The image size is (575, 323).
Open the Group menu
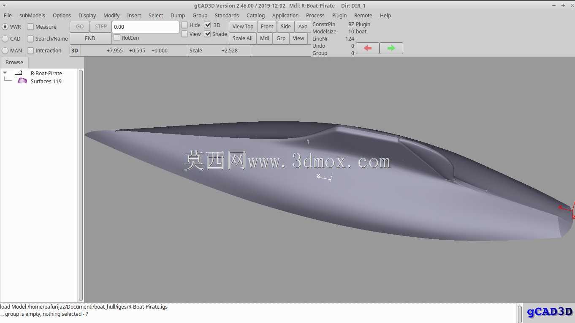tap(200, 15)
